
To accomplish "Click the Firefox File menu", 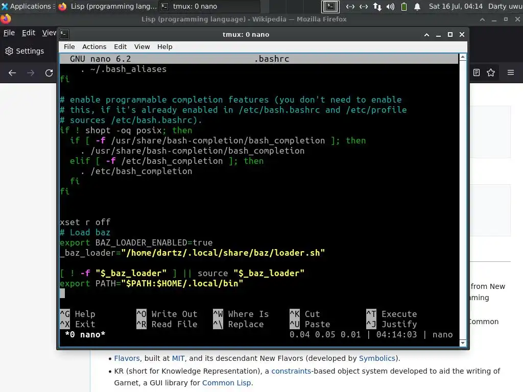I will tap(9, 33).
